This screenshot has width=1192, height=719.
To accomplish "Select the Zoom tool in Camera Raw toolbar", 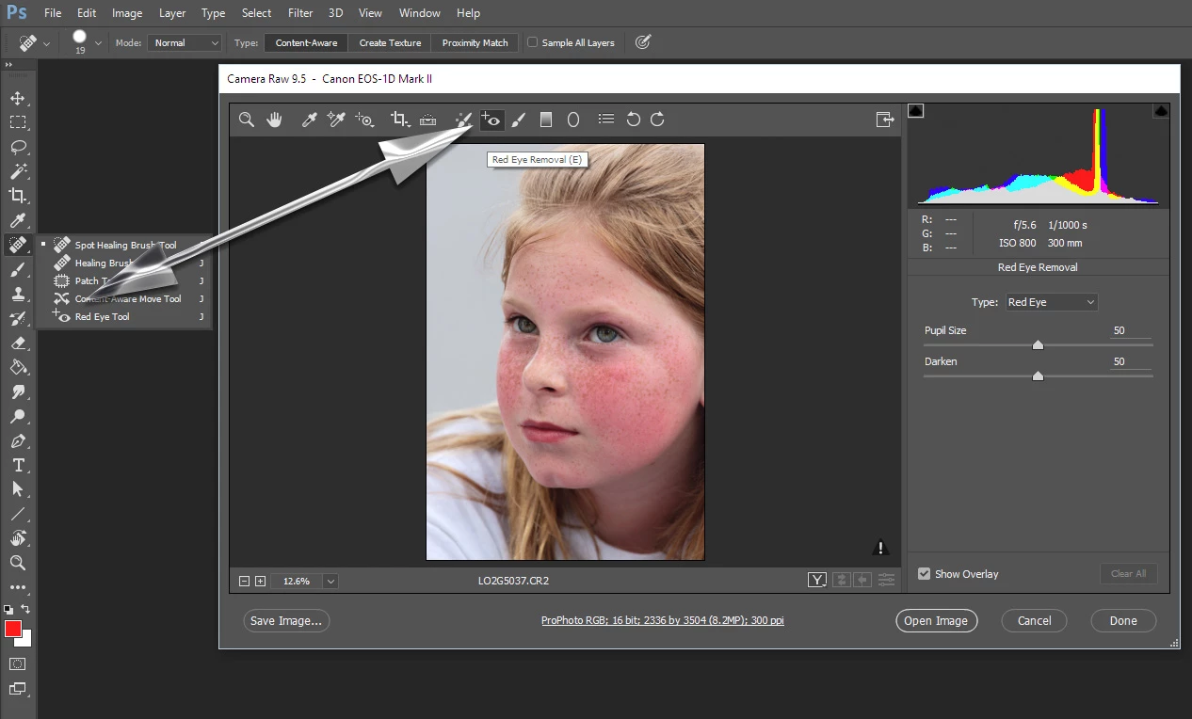I will click(246, 120).
